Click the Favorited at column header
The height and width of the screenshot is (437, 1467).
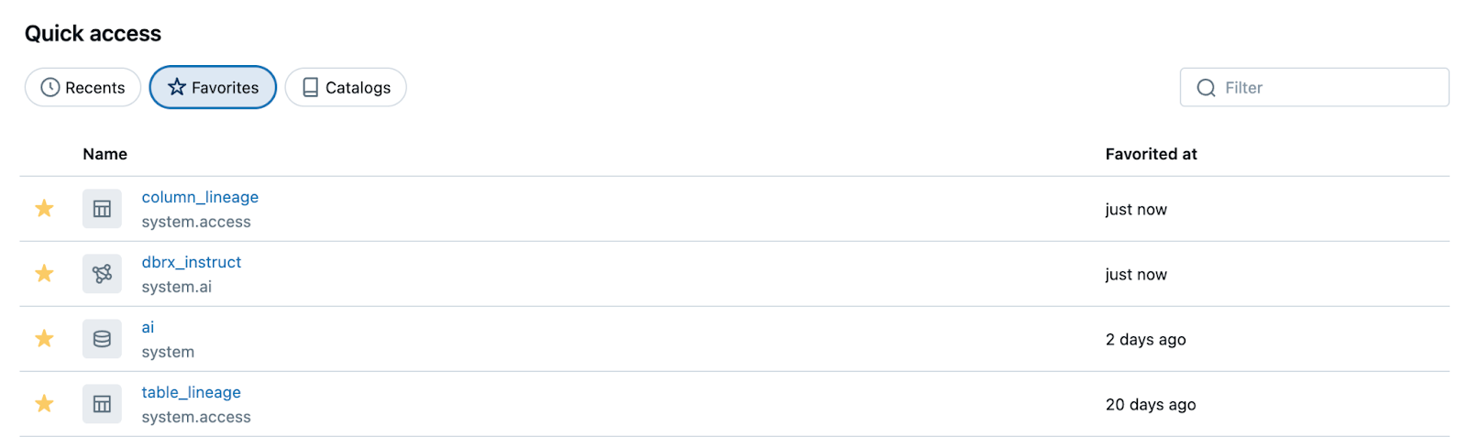click(1151, 154)
